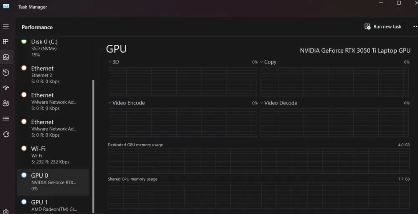Viewport: 418px width, 214px height.
Task: Open the hamburger navigation menu
Action: pos(6,27)
